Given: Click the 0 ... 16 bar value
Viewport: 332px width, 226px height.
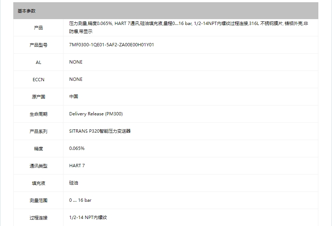Looking at the screenshot, I should tap(80, 200).
